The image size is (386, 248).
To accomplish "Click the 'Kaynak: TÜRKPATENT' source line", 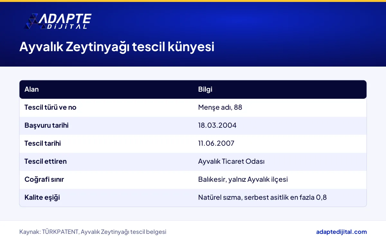I will pyautogui.click(x=93, y=232).
